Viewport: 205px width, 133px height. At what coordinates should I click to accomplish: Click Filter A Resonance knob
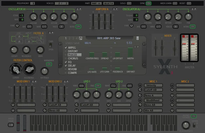[26, 50]
